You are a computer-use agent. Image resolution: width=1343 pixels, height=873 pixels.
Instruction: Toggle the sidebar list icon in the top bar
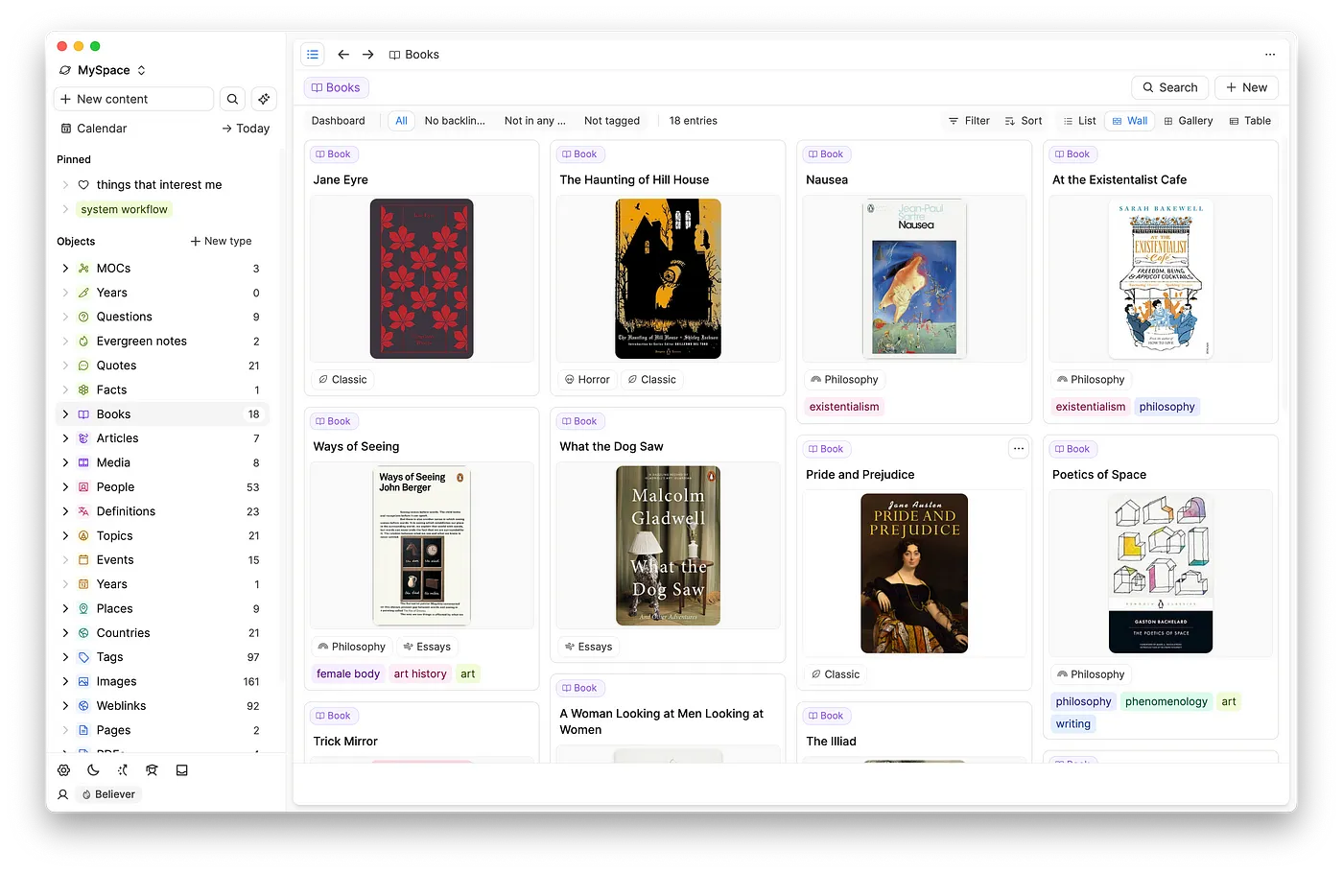click(x=313, y=55)
